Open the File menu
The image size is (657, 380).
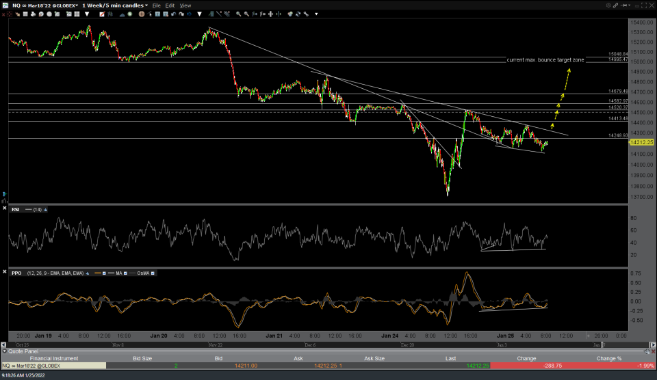[x=156, y=5]
